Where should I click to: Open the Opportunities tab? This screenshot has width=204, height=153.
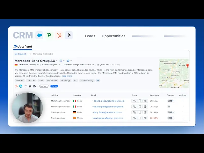[113, 36]
